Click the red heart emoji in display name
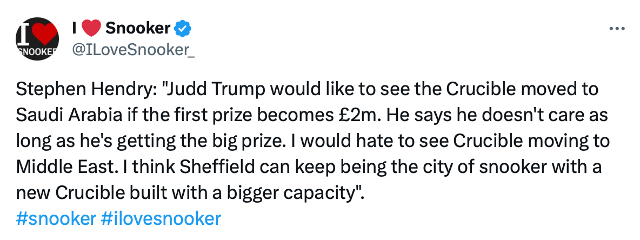This screenshot has height=240, width=640. pyautogui.click(x=93, y=27)
